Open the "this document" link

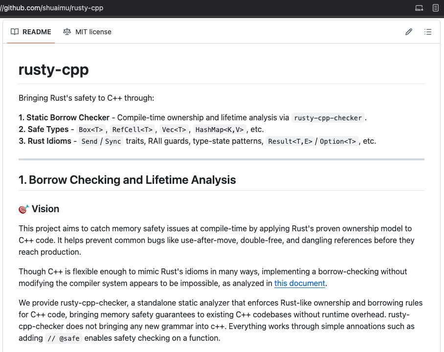tap(300, 283)
